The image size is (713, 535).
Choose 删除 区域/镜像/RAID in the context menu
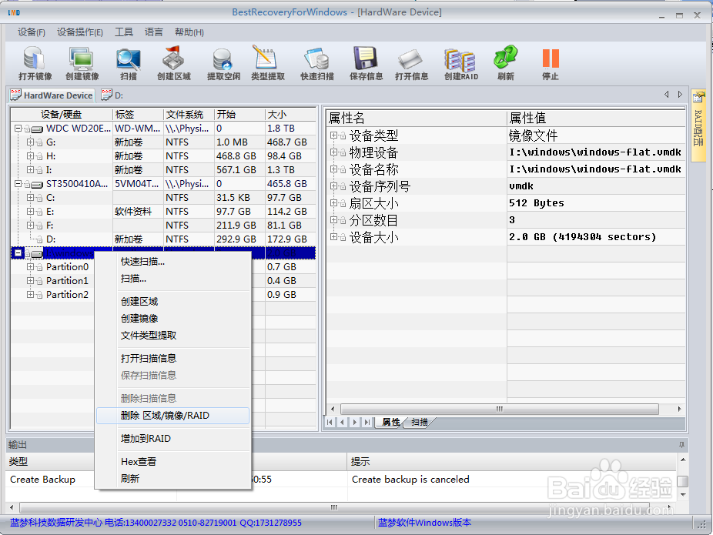(x=172, y=416)
